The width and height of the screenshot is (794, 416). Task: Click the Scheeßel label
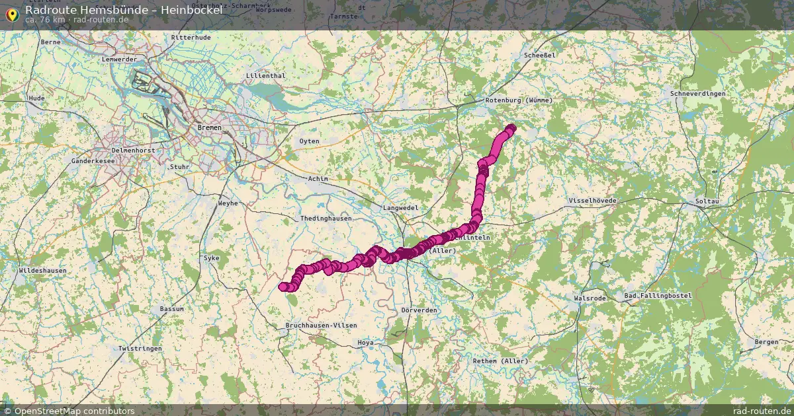click(539, 56)
